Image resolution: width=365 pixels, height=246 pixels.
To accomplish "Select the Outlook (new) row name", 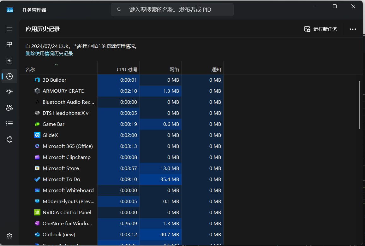I will click(59, 234).
